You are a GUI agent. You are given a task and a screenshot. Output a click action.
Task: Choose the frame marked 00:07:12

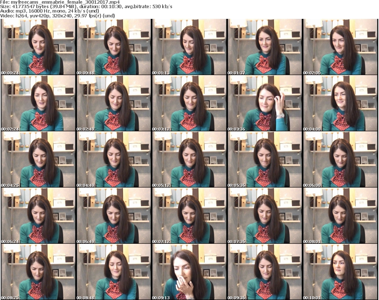pyautogui.click(x=189, y=216)
